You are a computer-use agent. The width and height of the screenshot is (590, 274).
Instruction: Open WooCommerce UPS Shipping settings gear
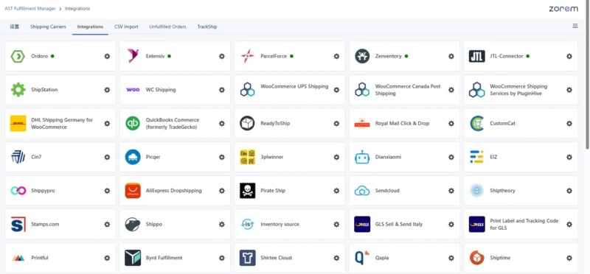336,90
